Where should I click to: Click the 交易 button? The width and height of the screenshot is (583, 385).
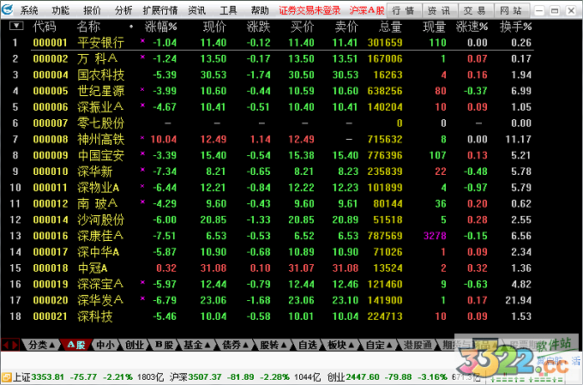(476, 10)
